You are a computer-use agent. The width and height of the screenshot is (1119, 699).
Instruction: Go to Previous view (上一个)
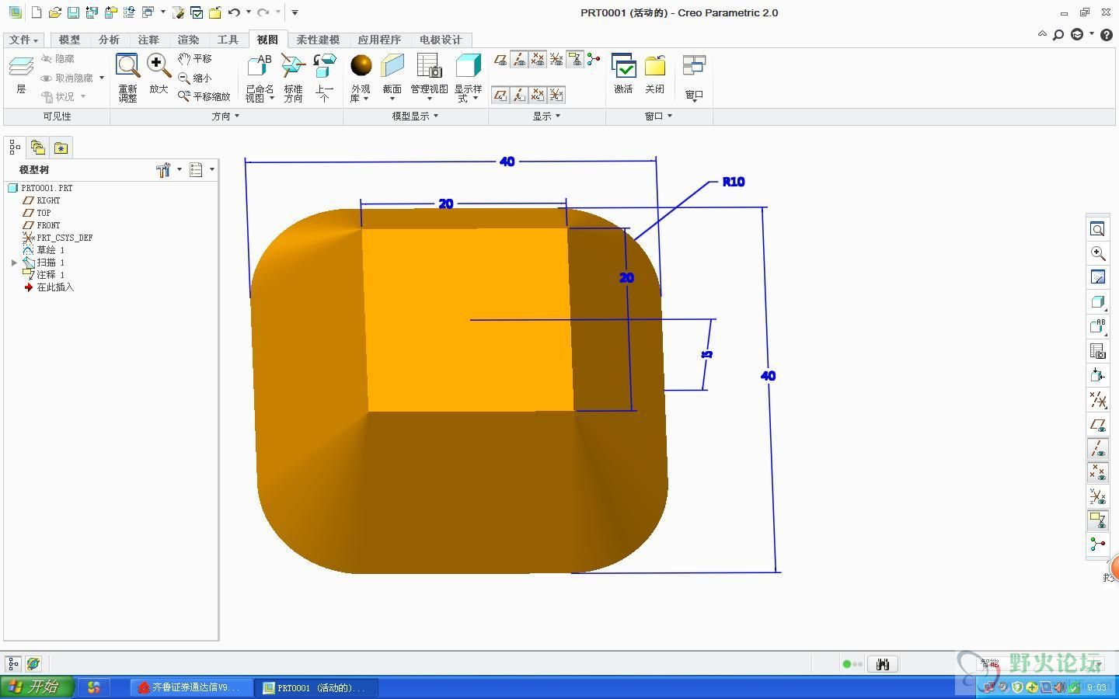coord(324,78)
